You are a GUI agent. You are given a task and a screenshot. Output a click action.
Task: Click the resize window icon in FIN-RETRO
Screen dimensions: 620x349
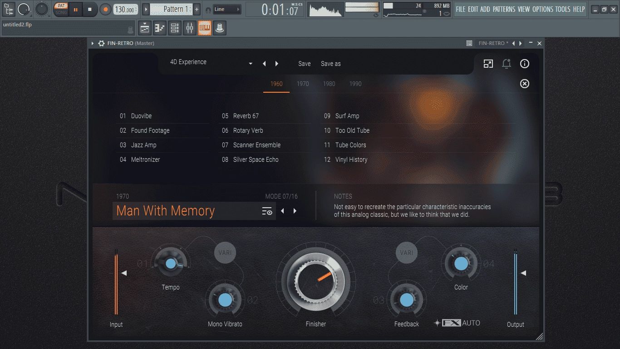tap(488, 64)
